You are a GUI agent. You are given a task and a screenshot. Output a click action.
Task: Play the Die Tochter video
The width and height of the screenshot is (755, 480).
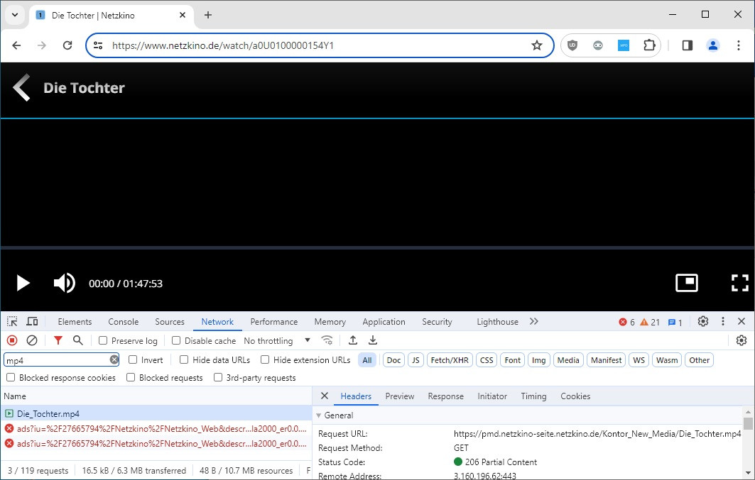[x=23, y=284]
